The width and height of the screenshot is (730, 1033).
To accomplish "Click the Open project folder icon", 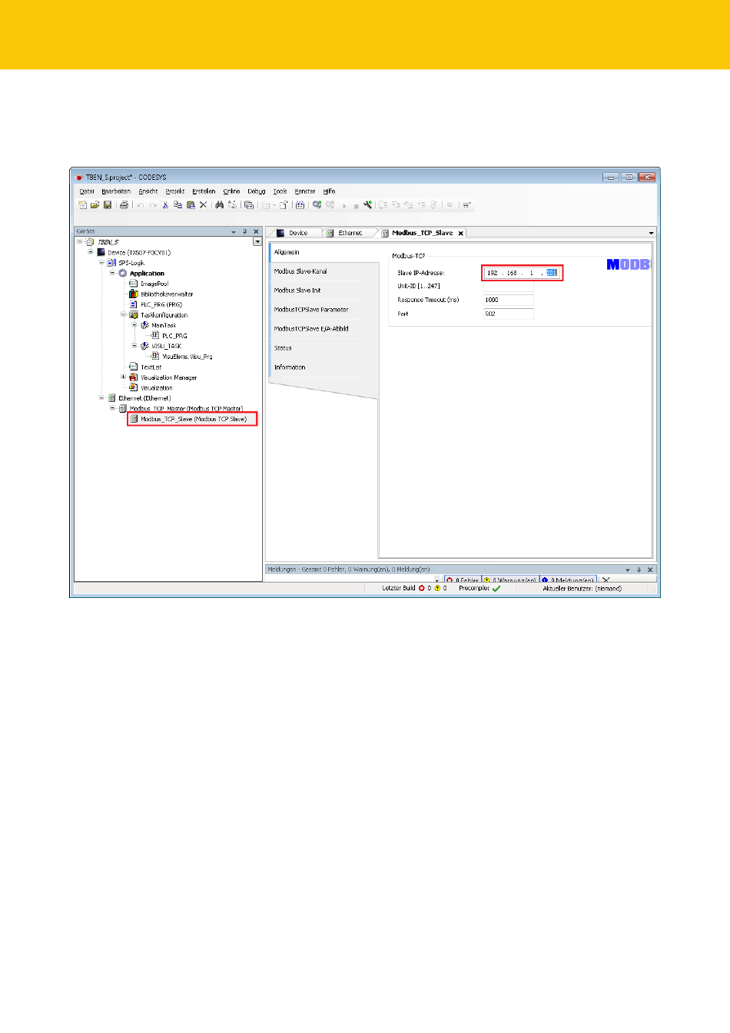I will 95,205.
